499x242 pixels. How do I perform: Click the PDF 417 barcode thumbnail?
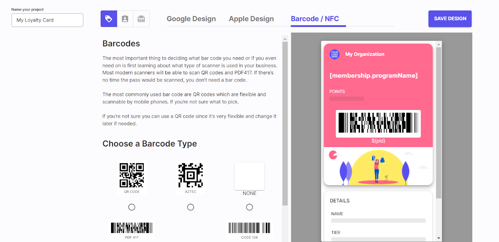[132, 230]
